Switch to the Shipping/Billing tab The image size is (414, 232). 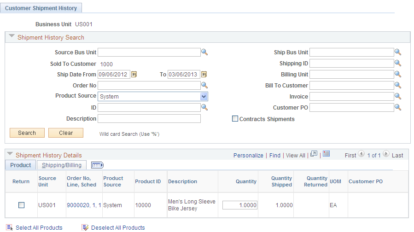(62, 165)
